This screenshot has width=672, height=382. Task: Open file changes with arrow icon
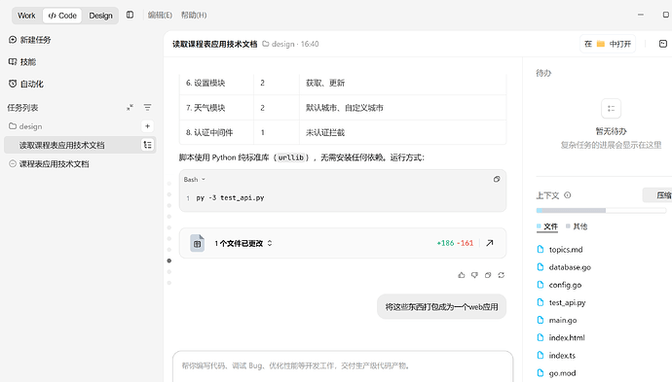tap(490, 243)
